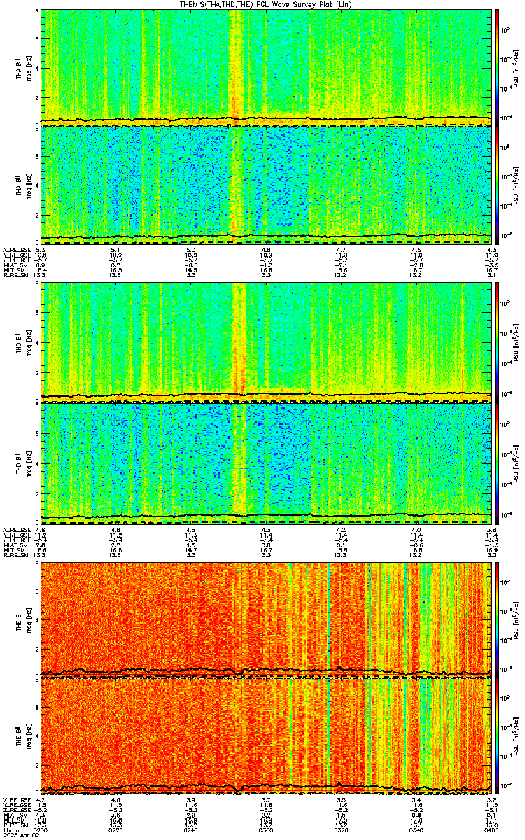Click THE B⊥ PSD [nT²/Hz] color bar label
The width and height of the screenshot is (525, 840).
point(514,619)
